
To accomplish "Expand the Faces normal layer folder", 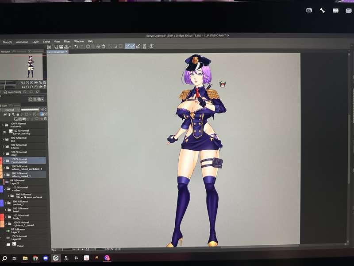I will (4, 161).
